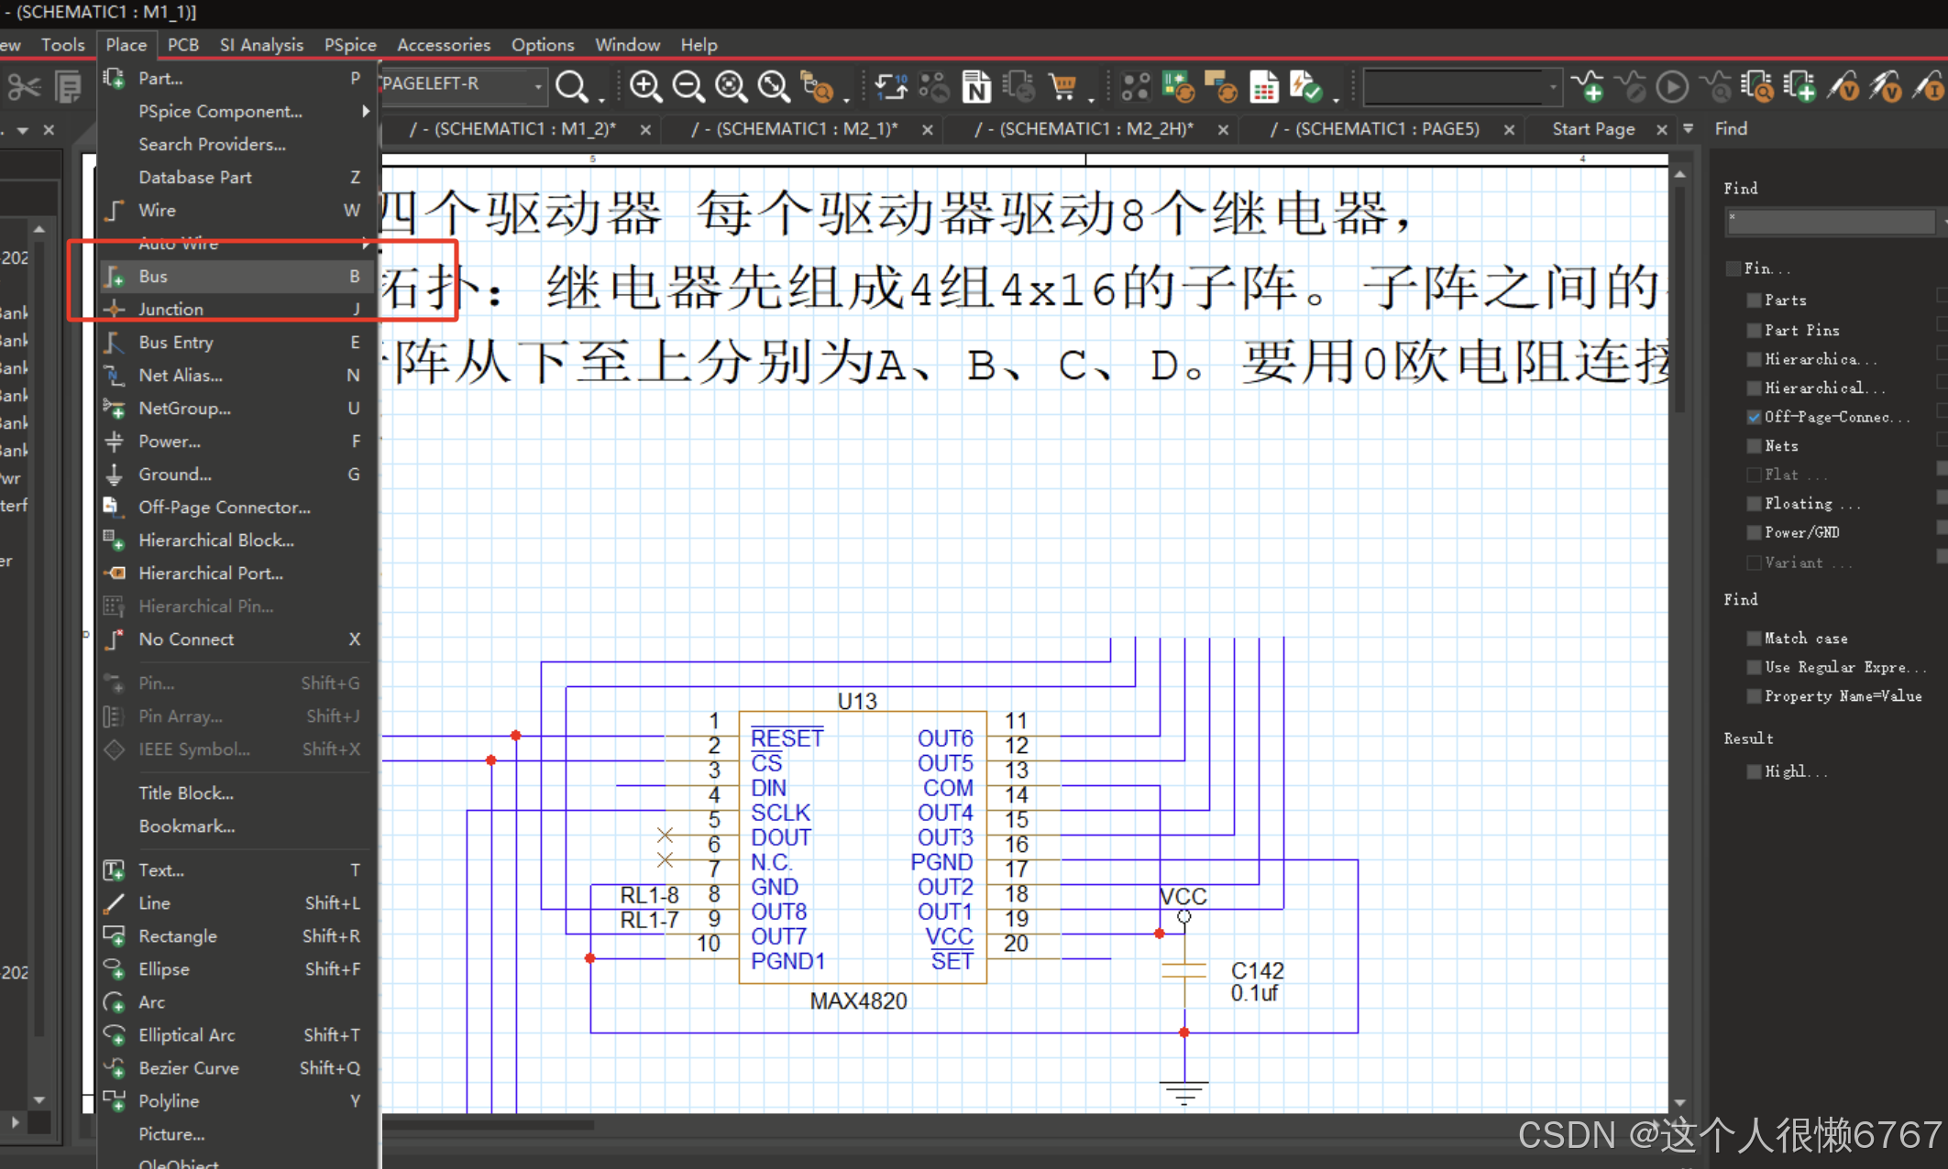The height and width of the screenshot is (1169, 1948).
Task: Choose Net Alias from Place menu
Action: pos(181,375)
